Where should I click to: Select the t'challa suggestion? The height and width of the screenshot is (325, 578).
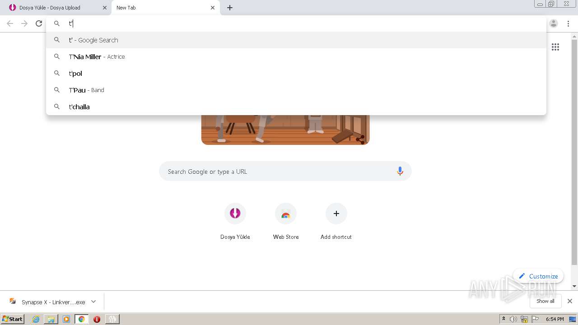tap(296, 107)
